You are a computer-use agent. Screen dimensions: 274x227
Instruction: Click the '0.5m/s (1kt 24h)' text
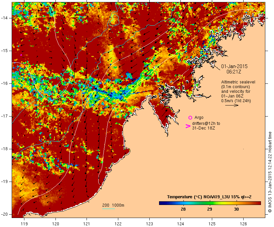(236, 101)
